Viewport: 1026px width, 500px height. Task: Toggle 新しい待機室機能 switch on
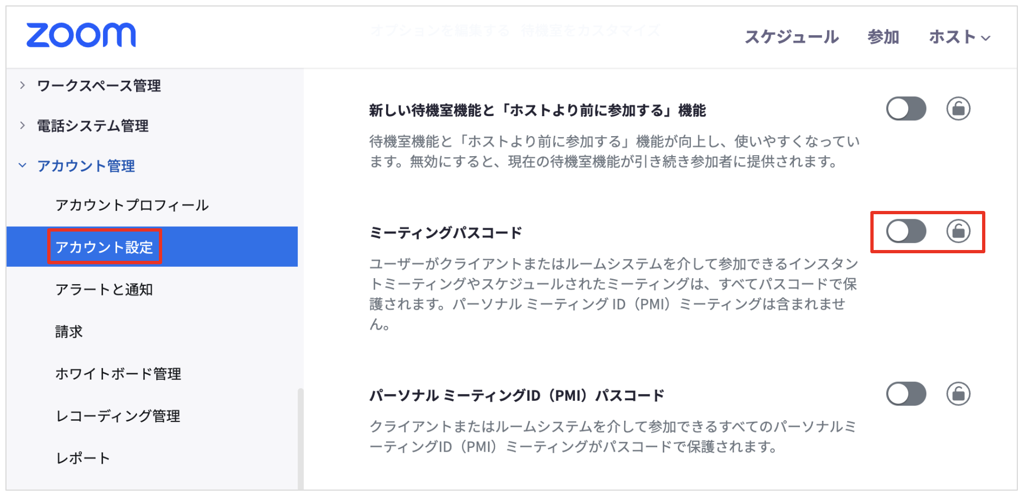point(906,109)
